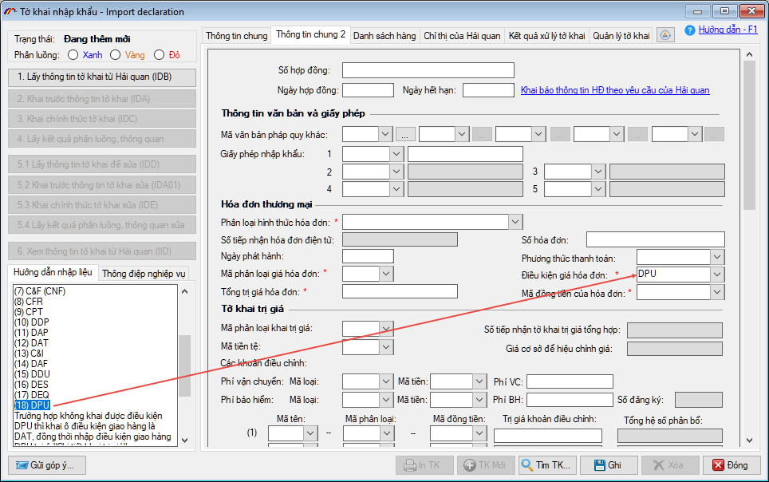Select the Xanh radio button
This screenshot has height=482, width=769.
coord(73,55)
